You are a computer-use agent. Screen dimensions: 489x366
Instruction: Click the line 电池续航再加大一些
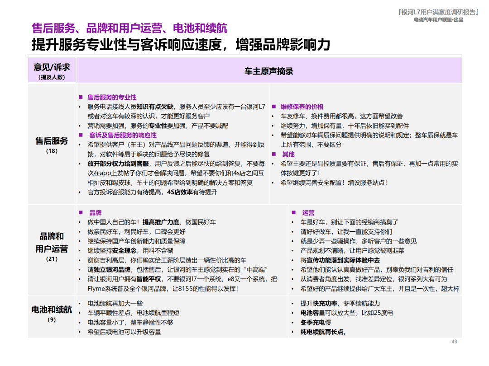pos(115,304)
